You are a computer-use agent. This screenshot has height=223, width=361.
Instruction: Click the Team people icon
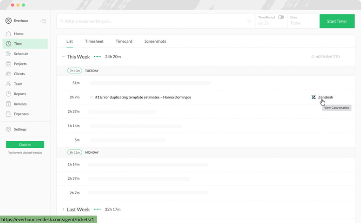pyautogui.click(x=8, y=84)
